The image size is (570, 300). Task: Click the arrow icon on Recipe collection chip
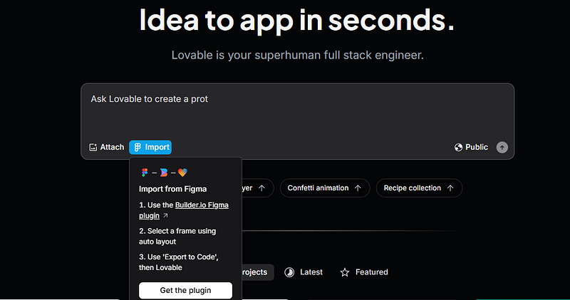click(x=450, y=188)
